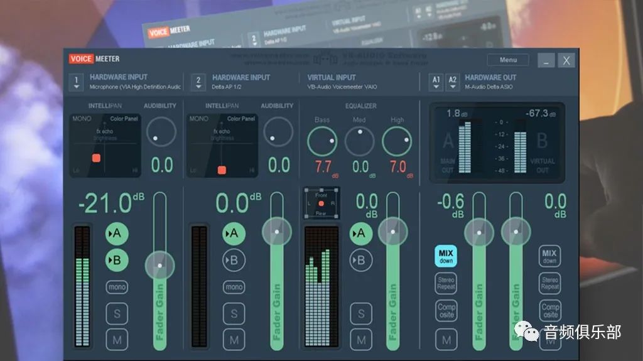This screenshot has height=361, width=643.
Task: Toggle bus A routing on virtual input
Action: [x=361, y=234]
